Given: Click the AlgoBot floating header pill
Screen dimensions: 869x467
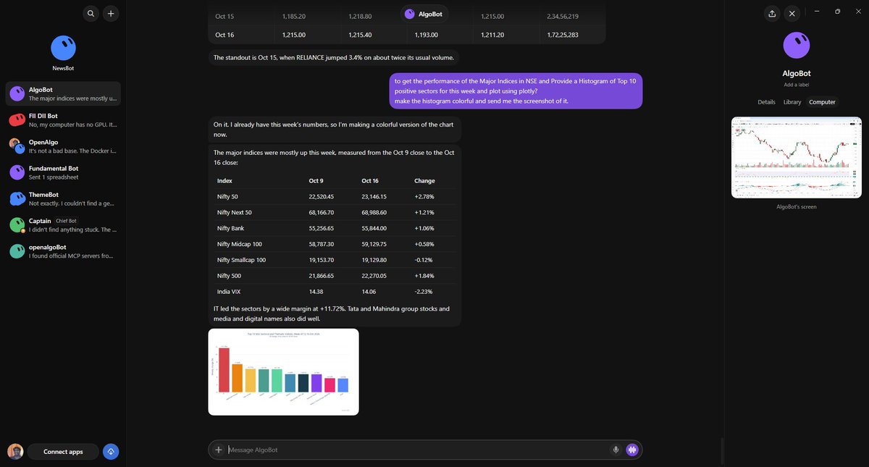Looking at the screenshot, I should coord(424,14).
